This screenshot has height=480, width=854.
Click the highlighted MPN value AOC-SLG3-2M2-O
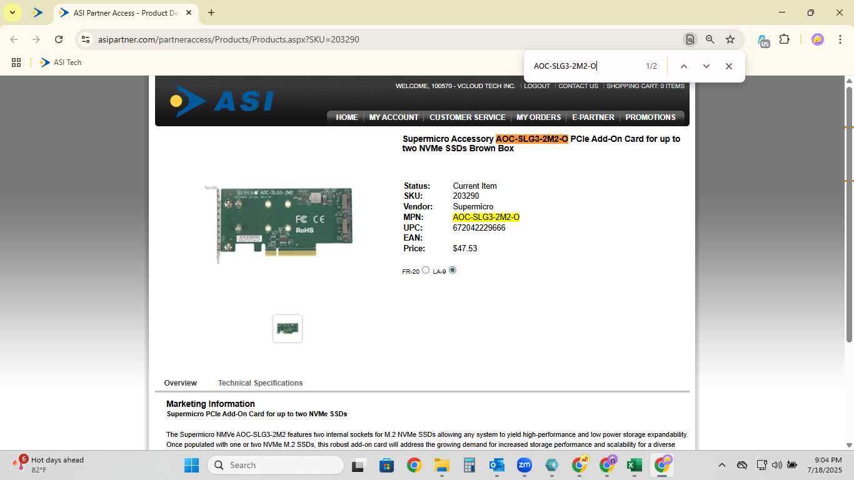(x=486, y=217)
